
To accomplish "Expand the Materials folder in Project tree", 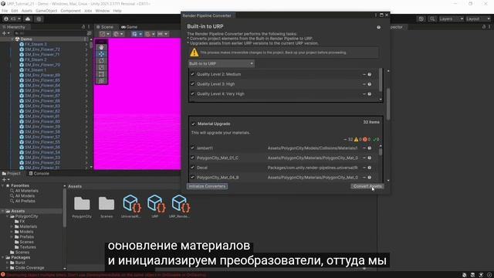I will (12, 226).
